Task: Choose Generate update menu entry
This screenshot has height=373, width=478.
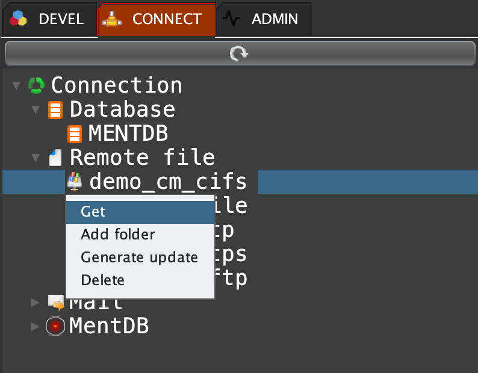Action: [139, 257]
